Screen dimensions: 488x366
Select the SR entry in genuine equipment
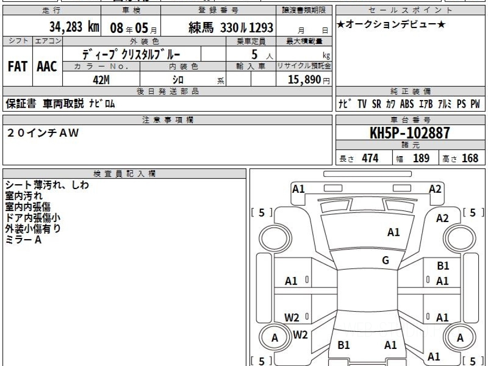tap(377, 104)
